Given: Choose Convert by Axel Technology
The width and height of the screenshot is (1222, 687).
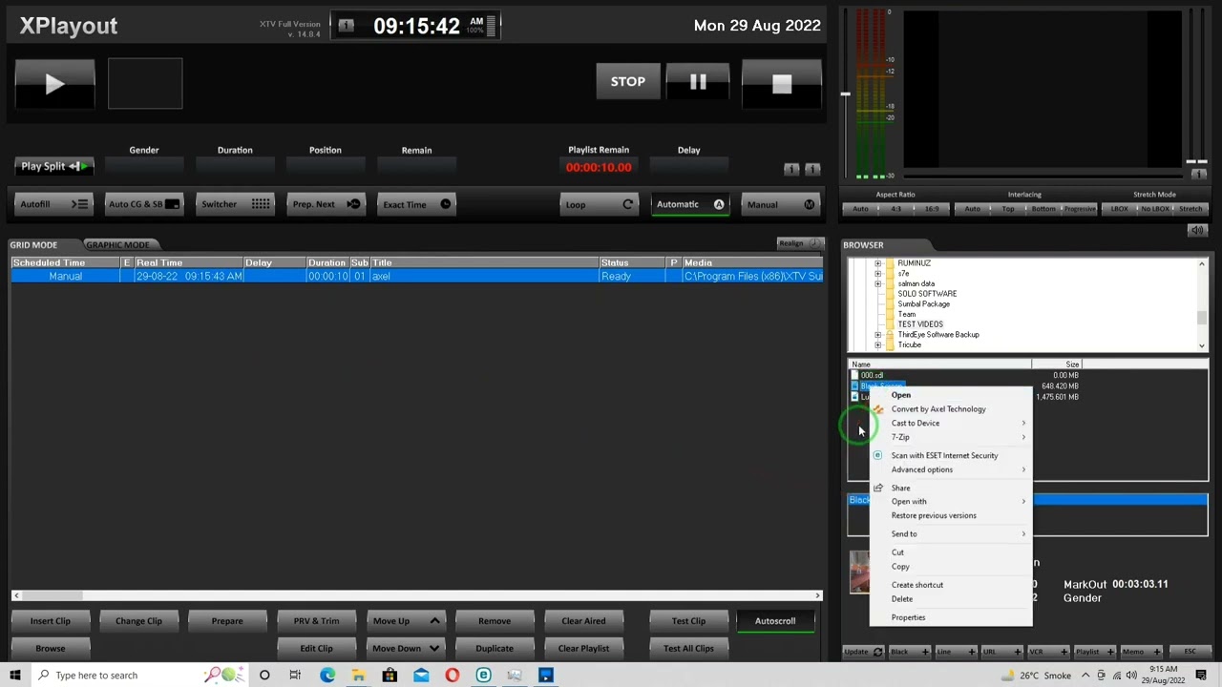Looking at the screenshot, I should [951, 409].
